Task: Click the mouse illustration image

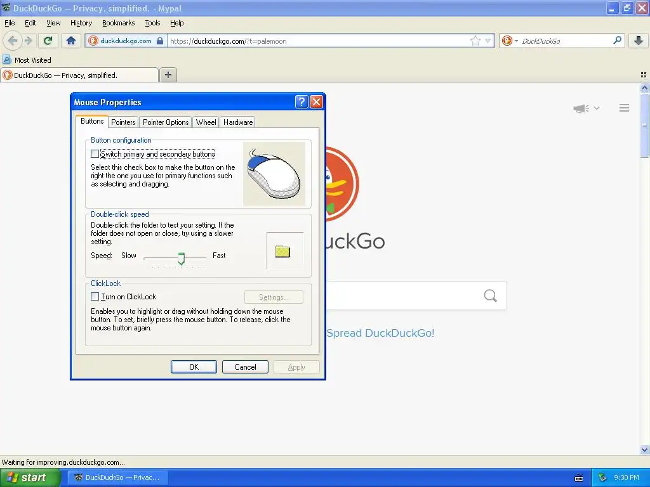Action: point(274,174)
